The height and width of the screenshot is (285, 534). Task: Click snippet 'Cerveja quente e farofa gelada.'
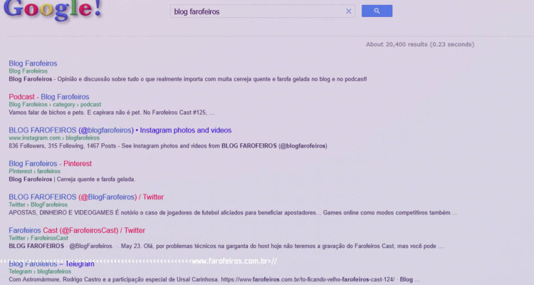pos(96,180)
